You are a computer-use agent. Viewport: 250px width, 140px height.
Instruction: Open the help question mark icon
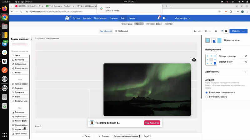tap(164, 18)
